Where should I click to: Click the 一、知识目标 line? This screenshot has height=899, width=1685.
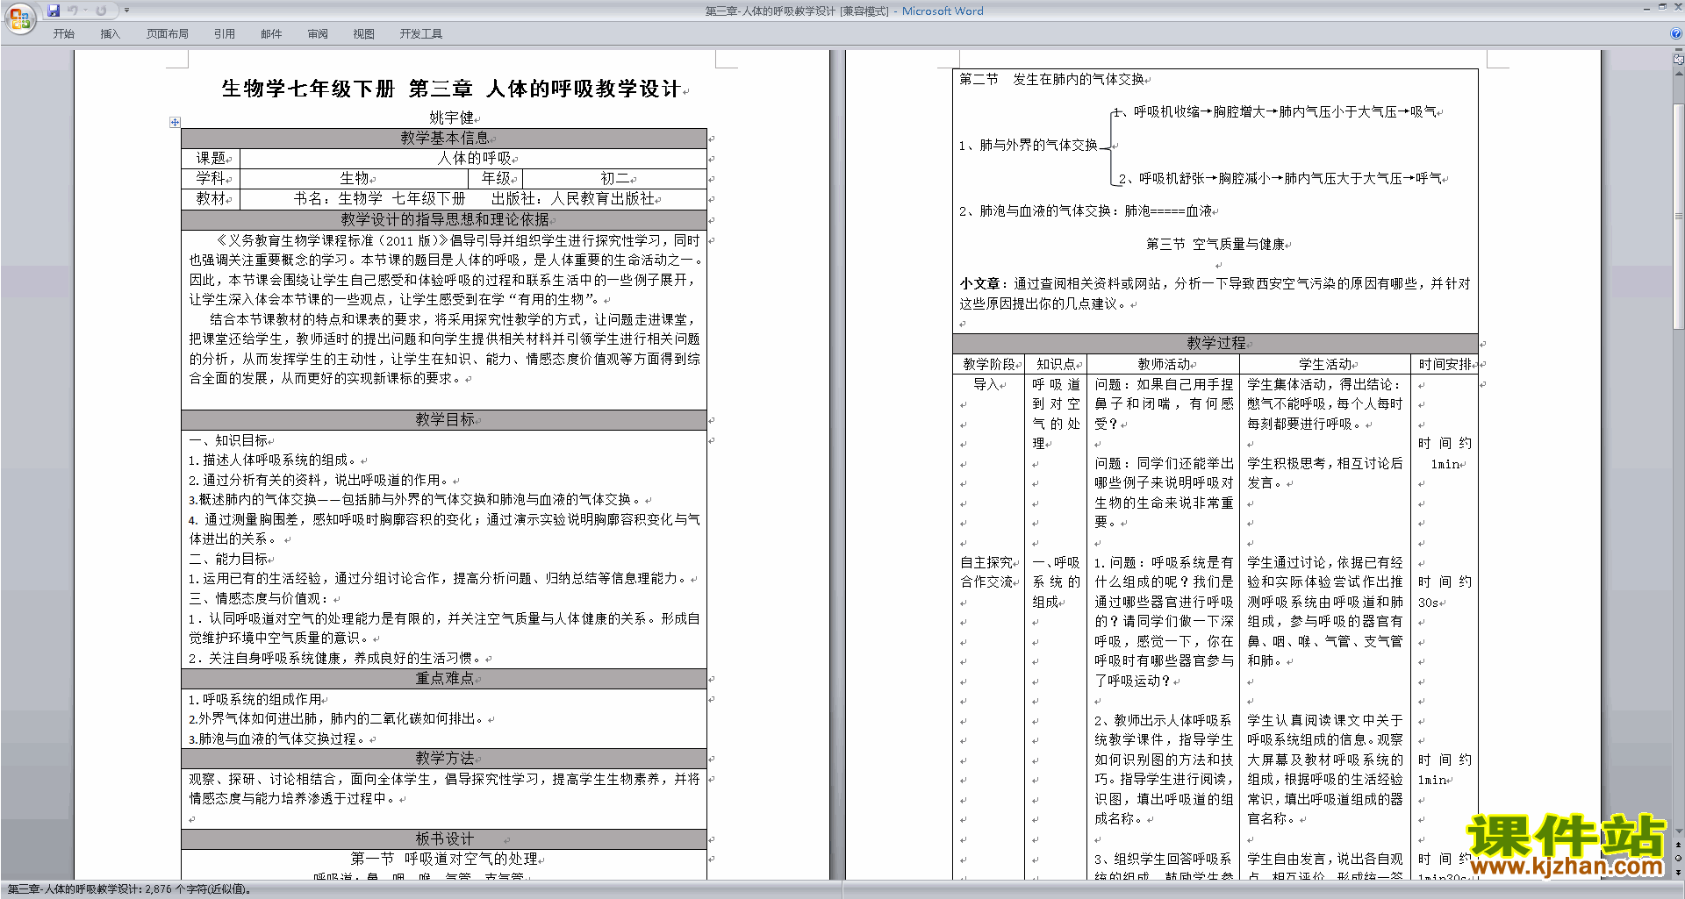(x=228, y=440)
